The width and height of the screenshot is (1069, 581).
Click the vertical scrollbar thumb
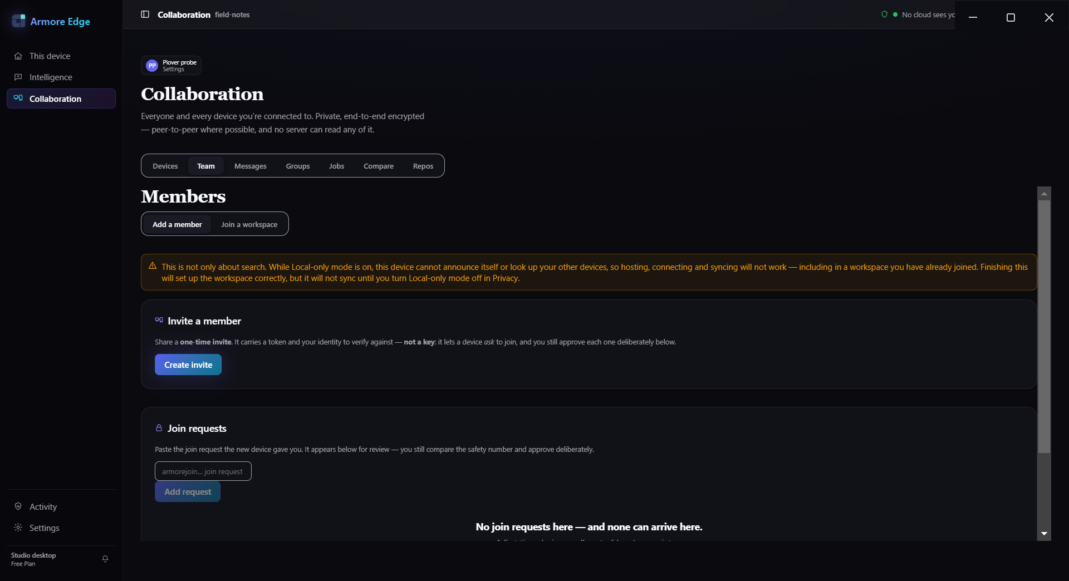1044,327
